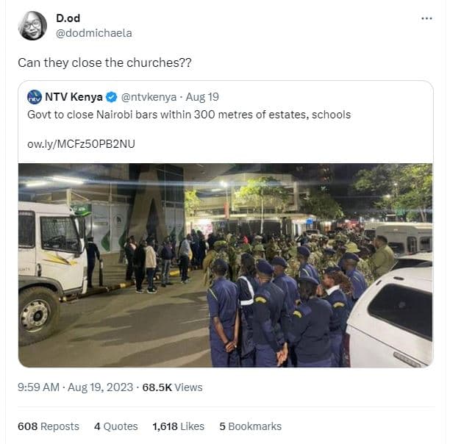The image size is (450, 444).
Task: Open the @dodmichaela handle link
Action: point(94,33)
